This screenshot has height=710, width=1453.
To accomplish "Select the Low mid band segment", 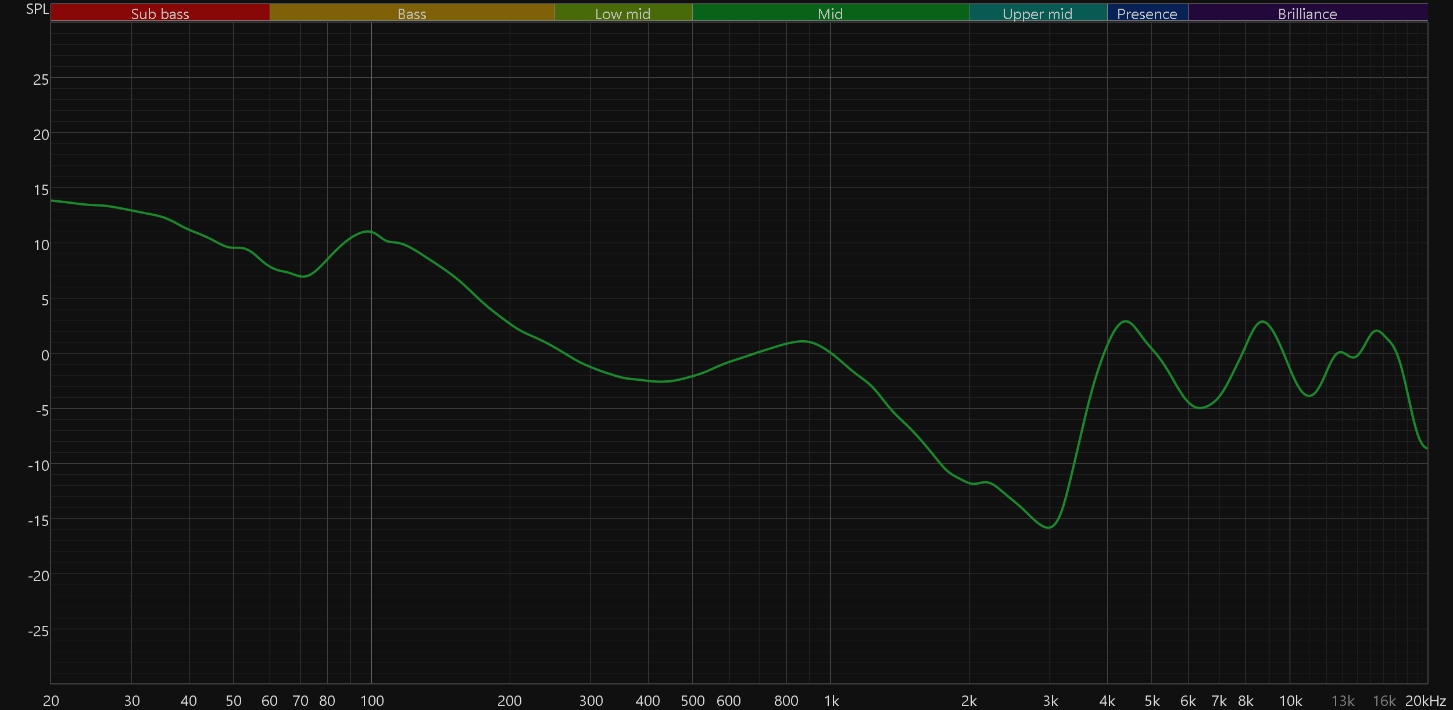I will click(622, 13).
